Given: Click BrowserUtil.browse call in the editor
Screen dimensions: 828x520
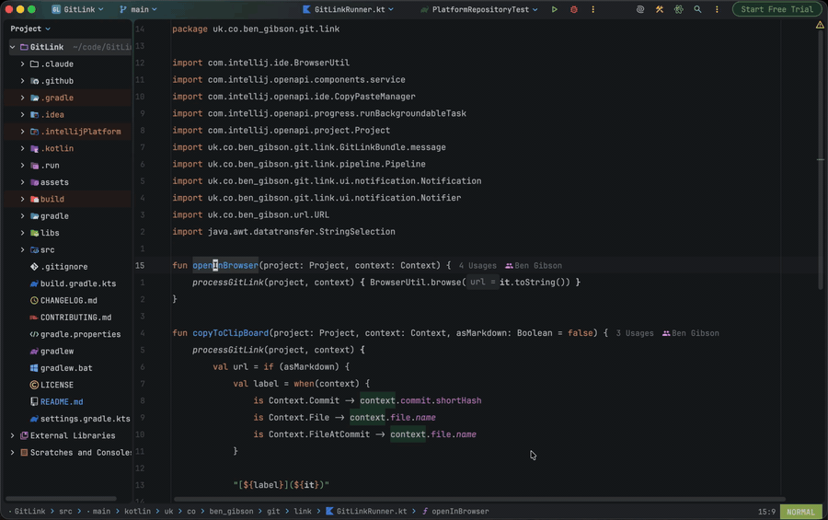Looking at the screenshot, I should click(416, 283).
